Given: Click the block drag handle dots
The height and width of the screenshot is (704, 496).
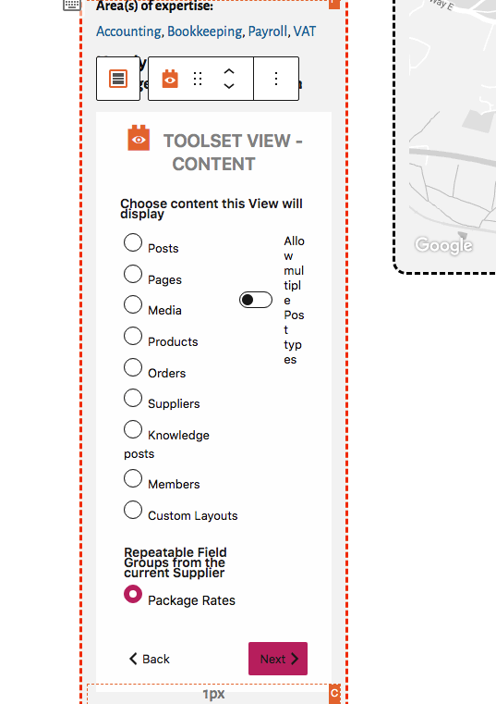Looking at the screenshot, I should pos(198,79).
